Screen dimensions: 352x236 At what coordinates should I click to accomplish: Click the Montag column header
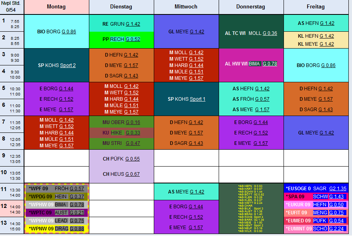point(56,7)
